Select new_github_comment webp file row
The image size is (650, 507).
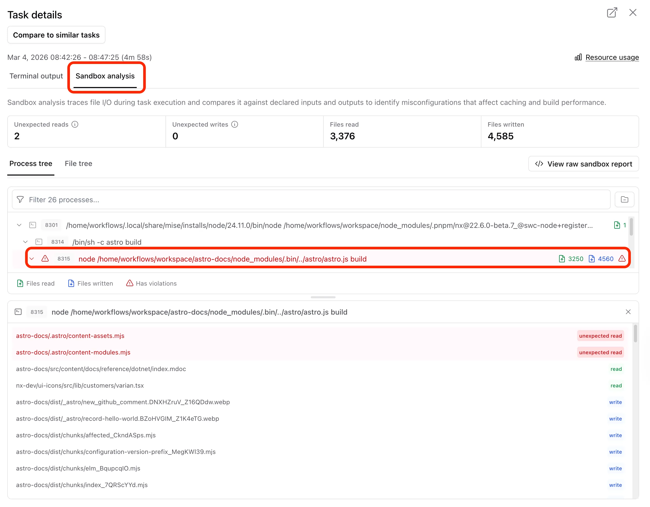click(x=320, y=402)
